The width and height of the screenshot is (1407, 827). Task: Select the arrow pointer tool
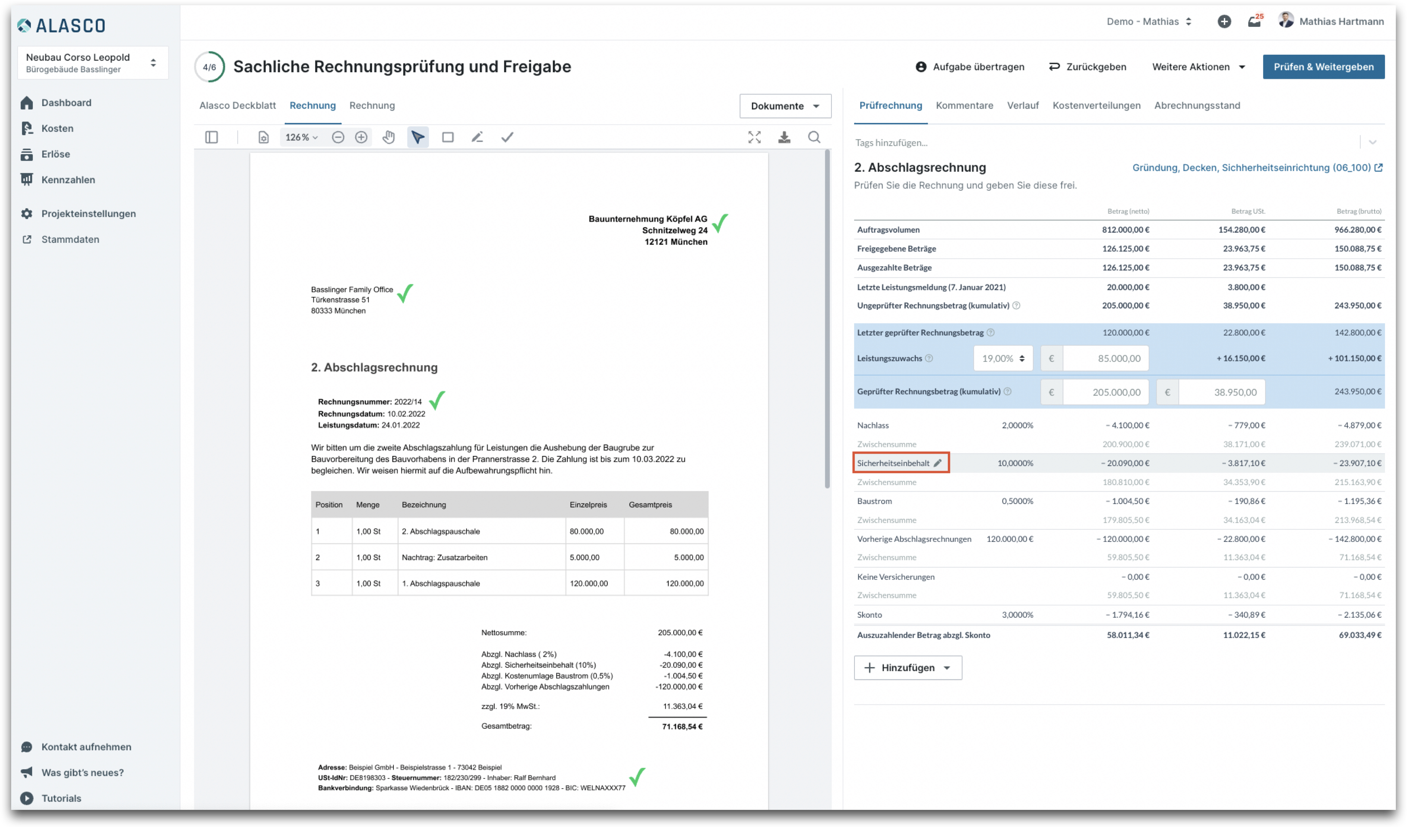click(418, 137)
